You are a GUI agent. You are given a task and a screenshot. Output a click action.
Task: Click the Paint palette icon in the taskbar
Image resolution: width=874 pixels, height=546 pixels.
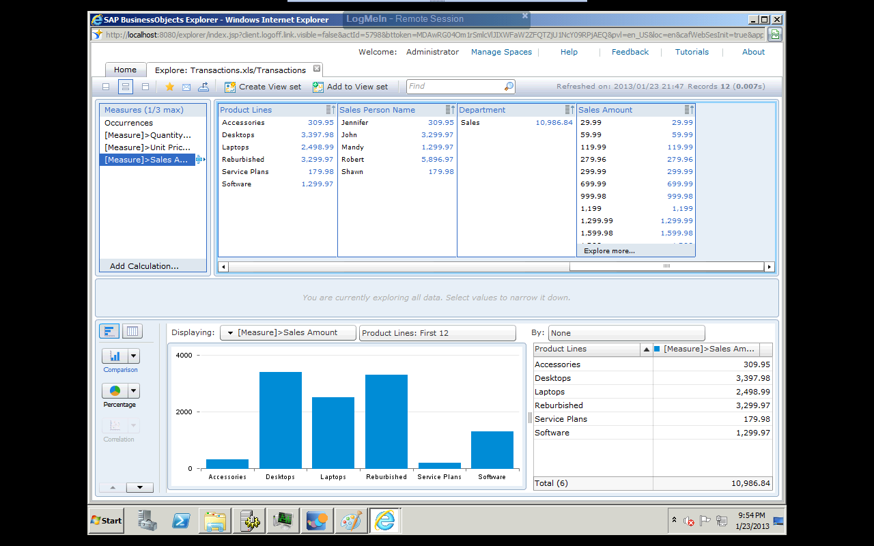(x=352, y=521)
